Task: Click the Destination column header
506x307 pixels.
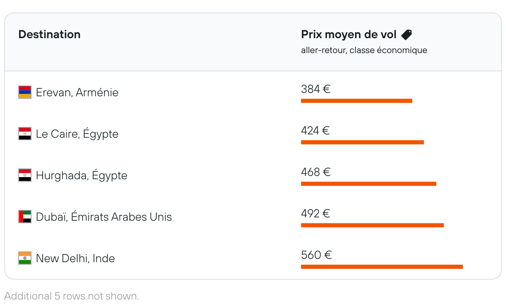Action: click(x=49, y=34)
